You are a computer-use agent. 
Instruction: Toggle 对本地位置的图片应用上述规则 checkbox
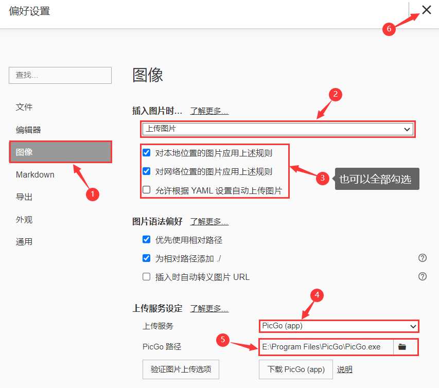[x=147, y=152]
